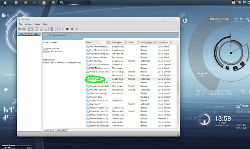This screenshot has width=250, height=149.
Task: Click the gear icon beside Plug and Play
Action: coord(87,61)
